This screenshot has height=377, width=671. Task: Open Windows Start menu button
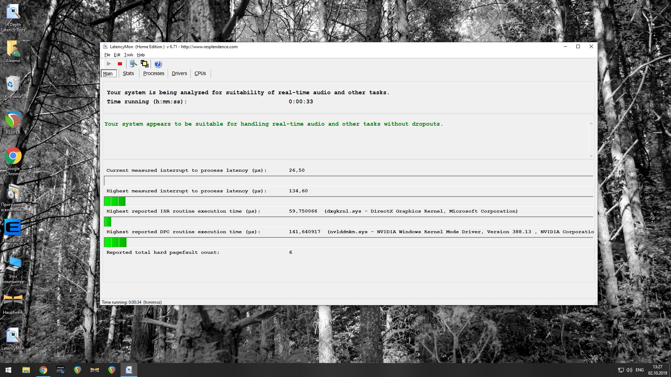click(x=8, y=370)
